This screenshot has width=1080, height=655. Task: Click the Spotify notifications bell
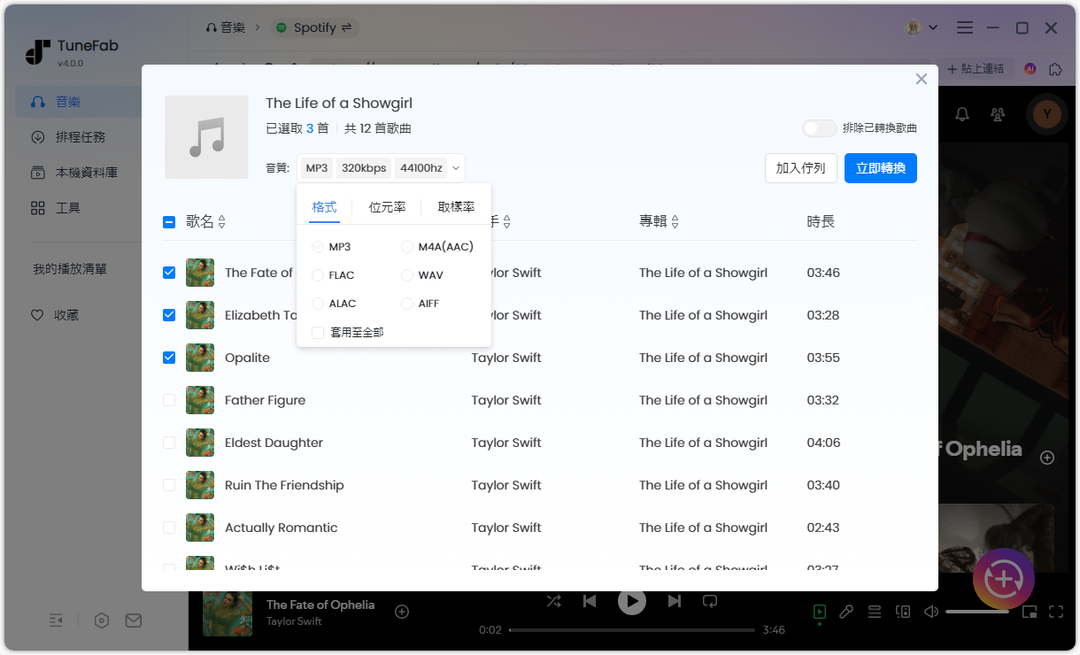pyautogui.click(x=964, y=115)
